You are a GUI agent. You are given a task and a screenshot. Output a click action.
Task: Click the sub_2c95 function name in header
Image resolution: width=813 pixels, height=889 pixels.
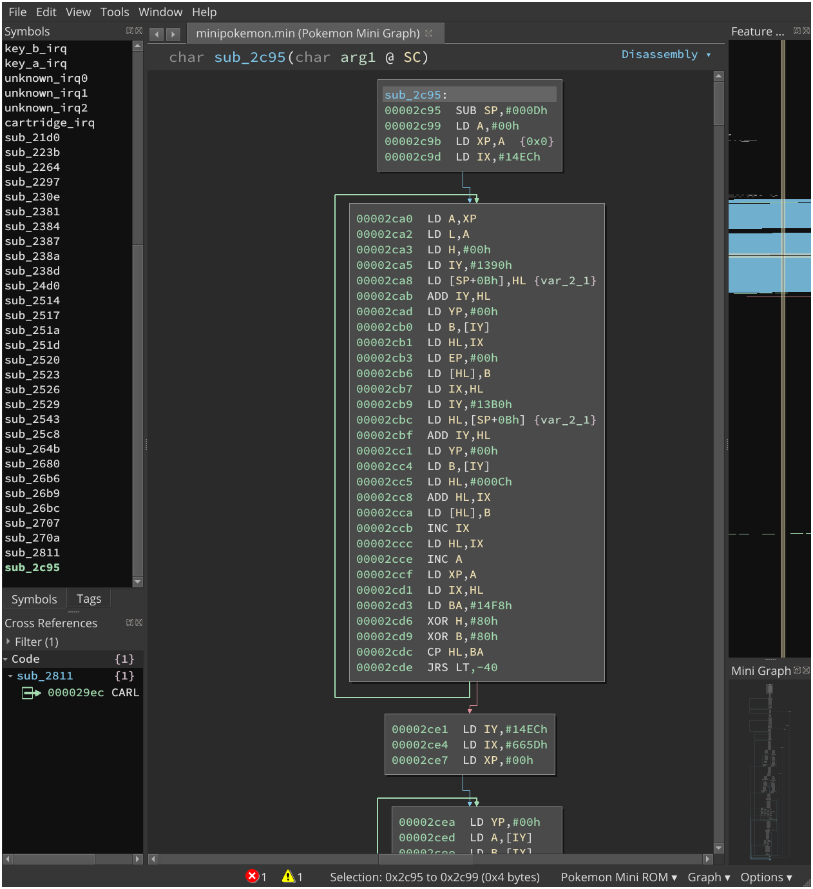coord(250,57)
